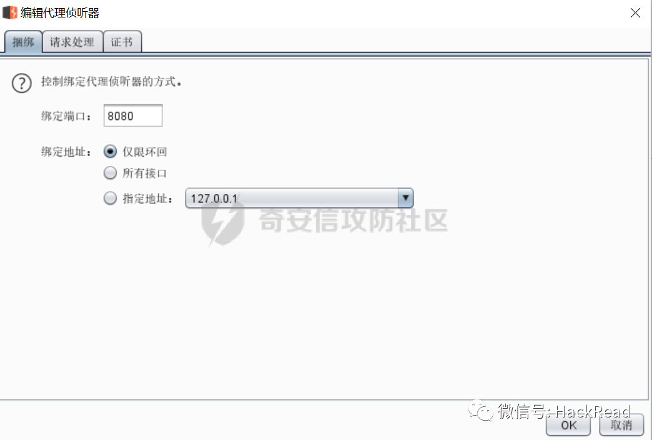Enable the 指定地址 radio button
Screen dimensions: 652x440
click(110, 198)
